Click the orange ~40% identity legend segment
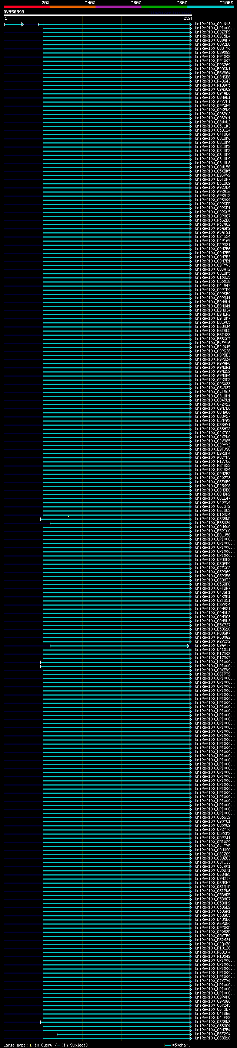 73,7
